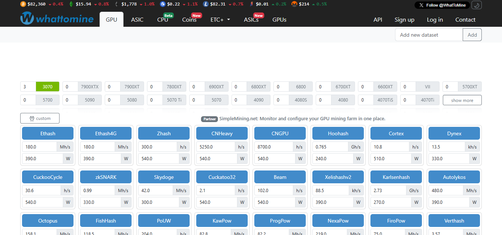Click the Monero ticker icon

coord(294,4)
